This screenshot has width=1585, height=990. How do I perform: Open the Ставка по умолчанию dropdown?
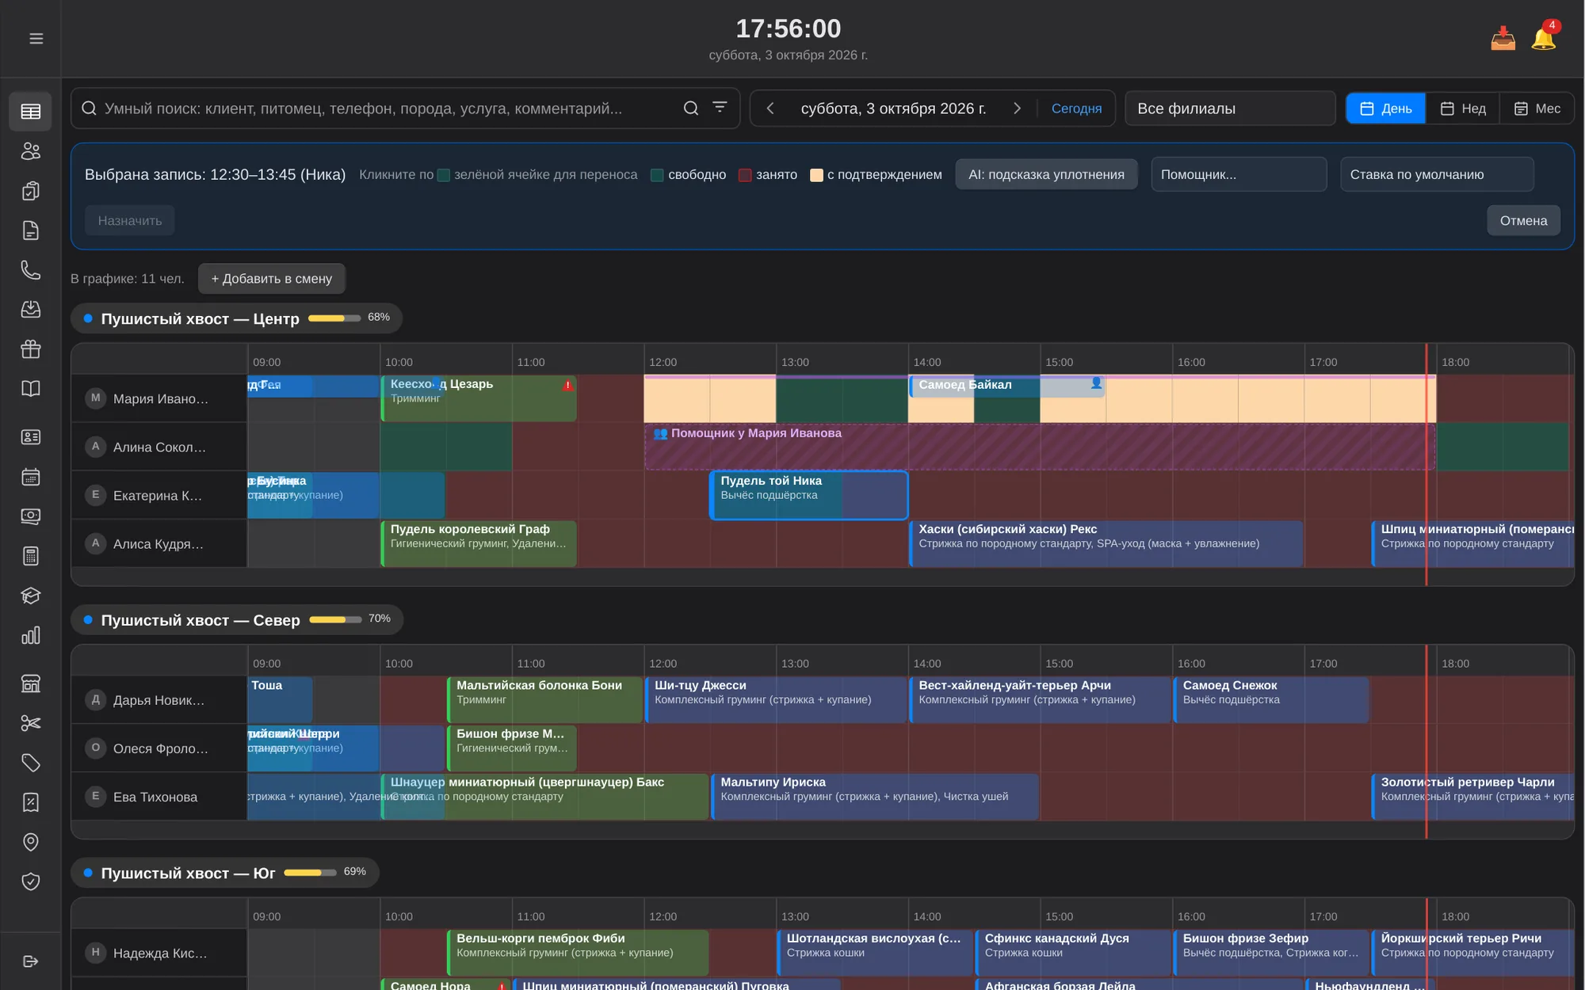pyautogui.click(x=1437, y=174)
